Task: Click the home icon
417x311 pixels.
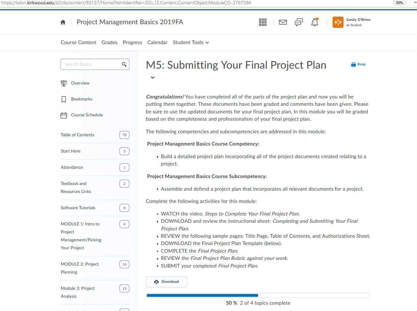Action: (63, 22)
